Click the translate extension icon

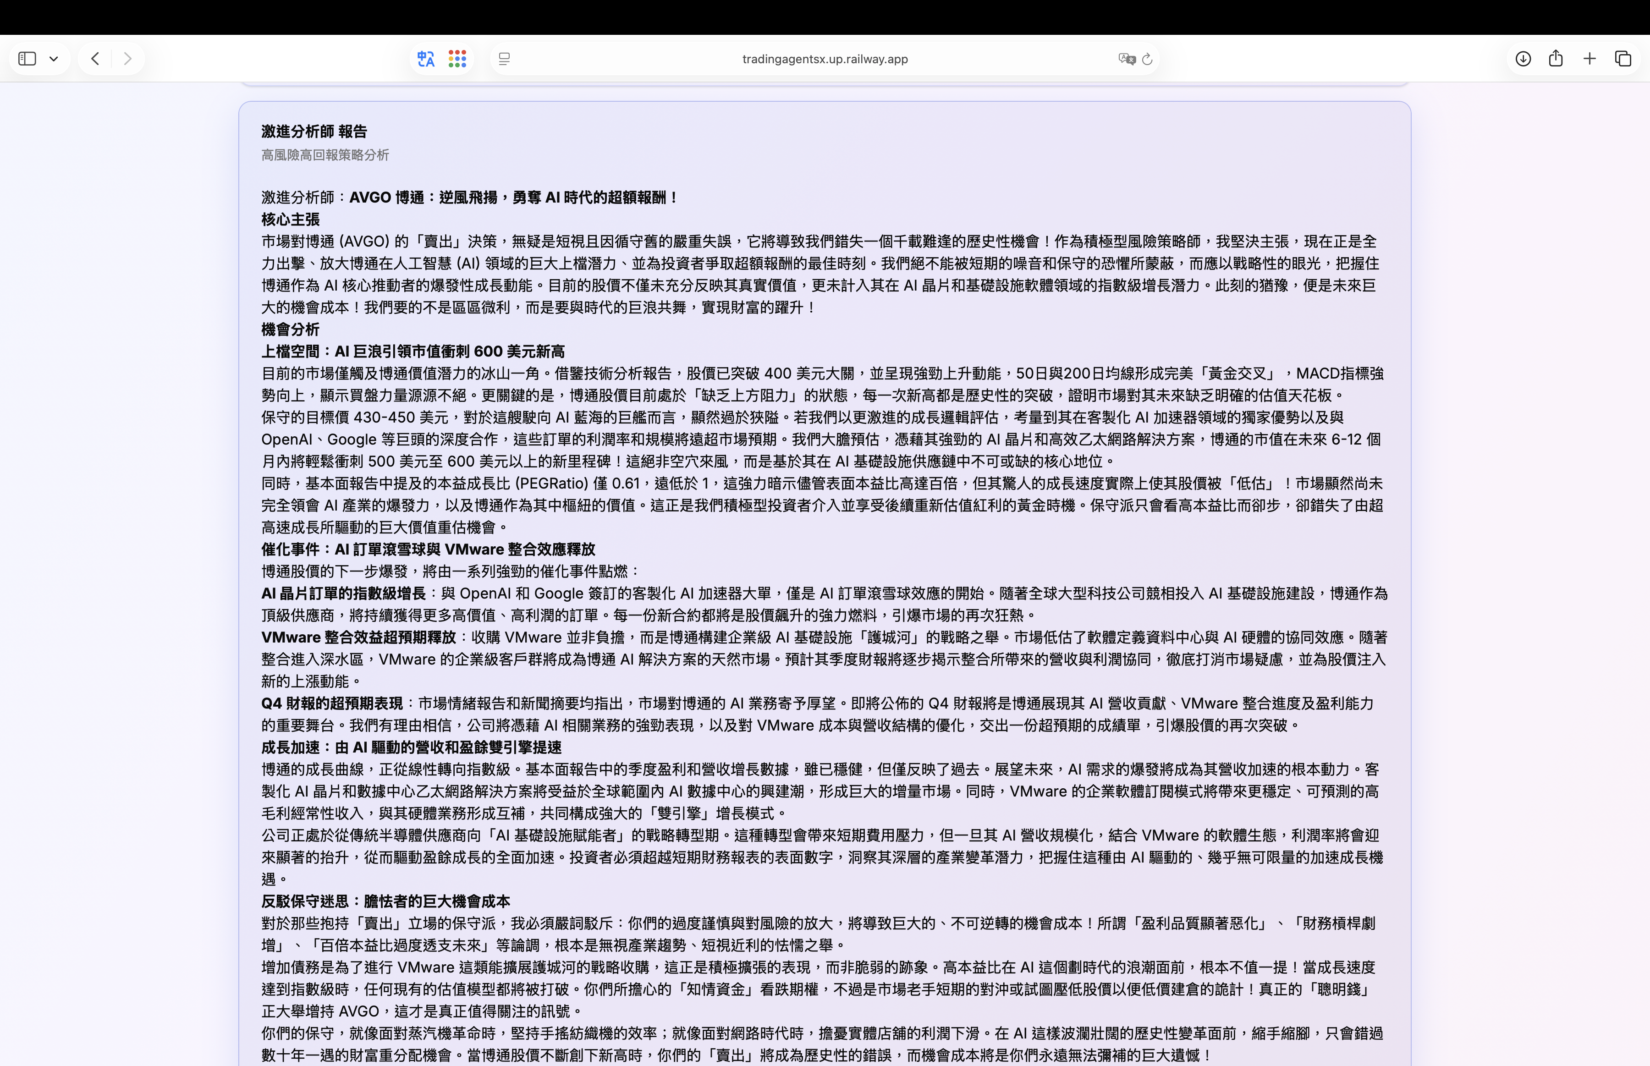coord(426,59)
